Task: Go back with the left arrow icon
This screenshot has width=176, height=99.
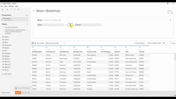Action: (7, 10)
